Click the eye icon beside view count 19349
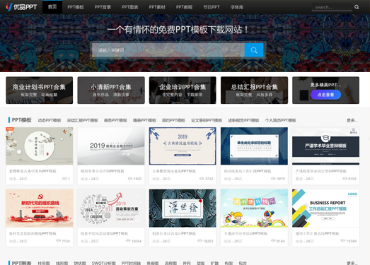Image resolution: width=370 pixels, height=265 pixels. pyautogui.click(x=343, y=241)
